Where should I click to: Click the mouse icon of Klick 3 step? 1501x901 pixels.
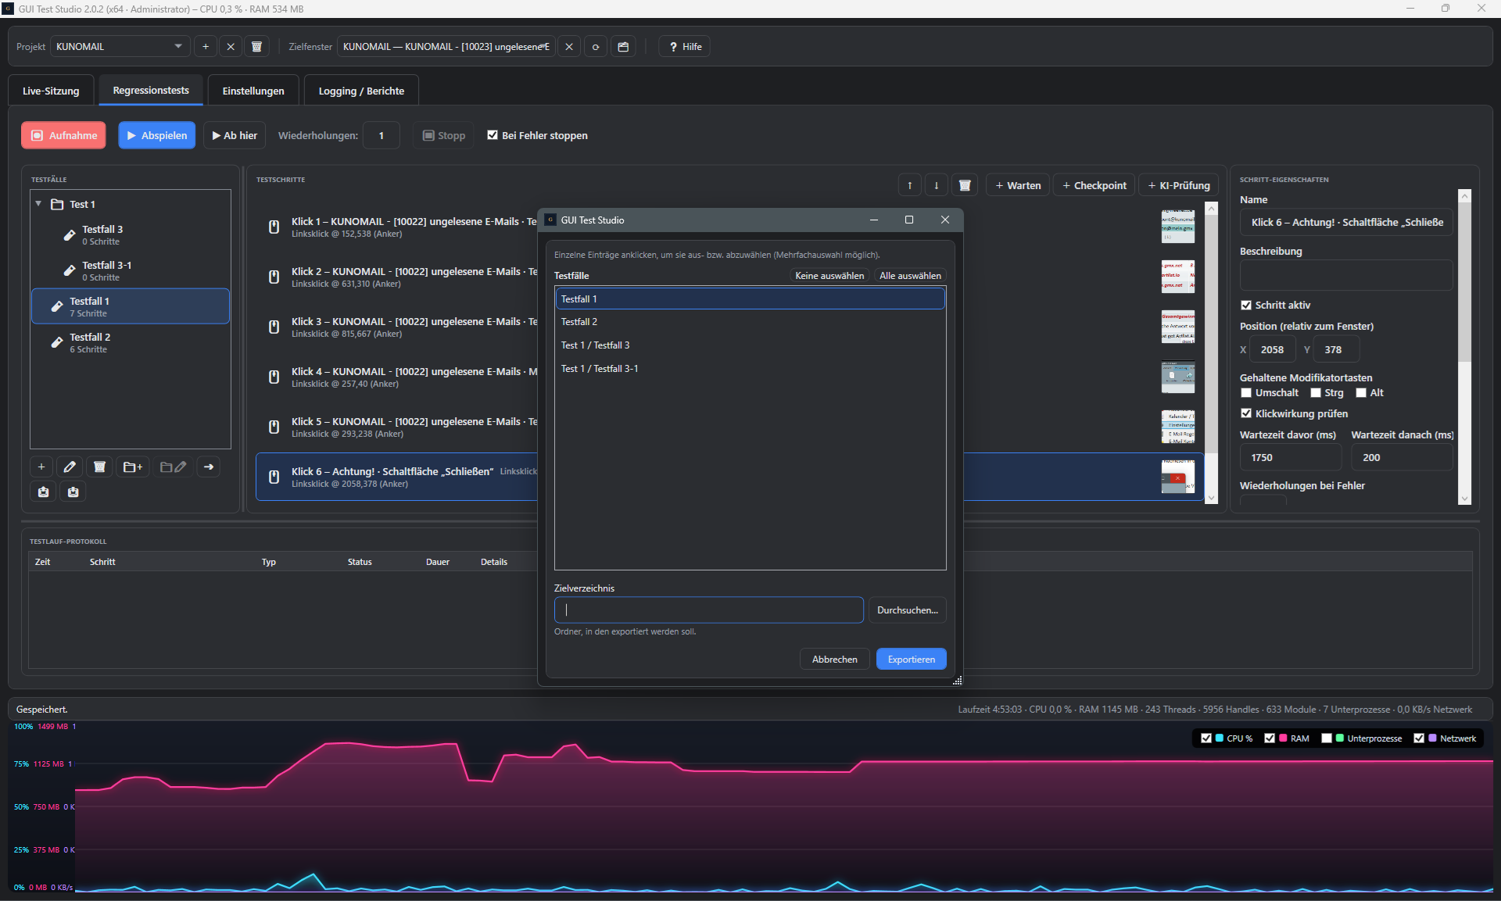pos(274,327)
